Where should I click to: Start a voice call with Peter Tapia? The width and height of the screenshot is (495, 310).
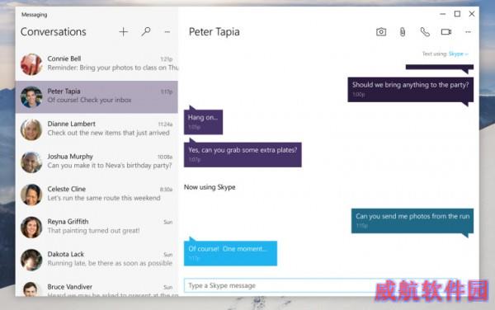tap(425, 32)
